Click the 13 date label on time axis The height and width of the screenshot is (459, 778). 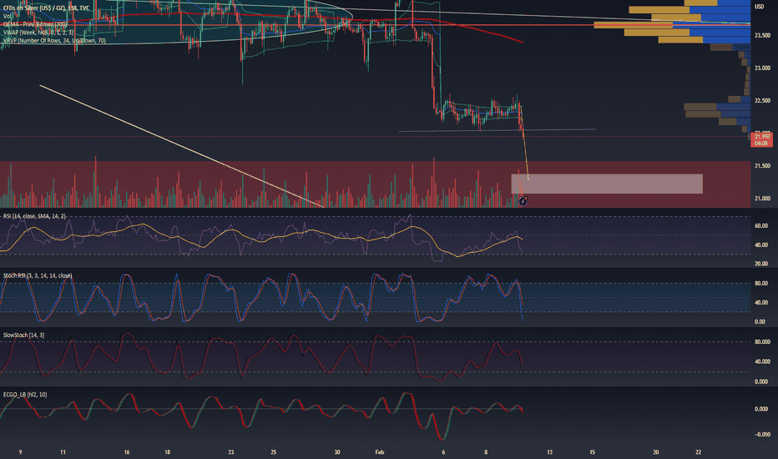[x=549, y=452]
